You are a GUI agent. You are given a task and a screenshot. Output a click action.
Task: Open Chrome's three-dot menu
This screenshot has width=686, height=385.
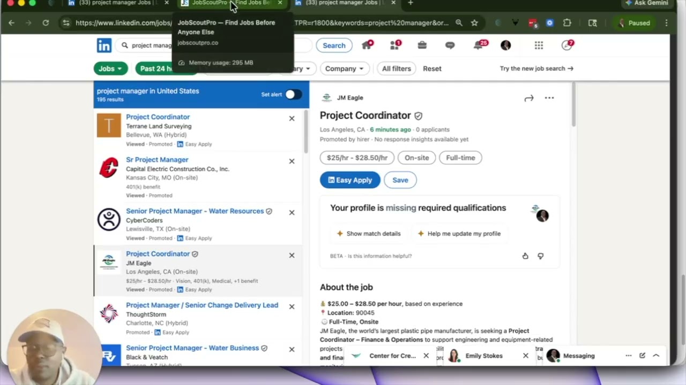(x=666, y=23)
